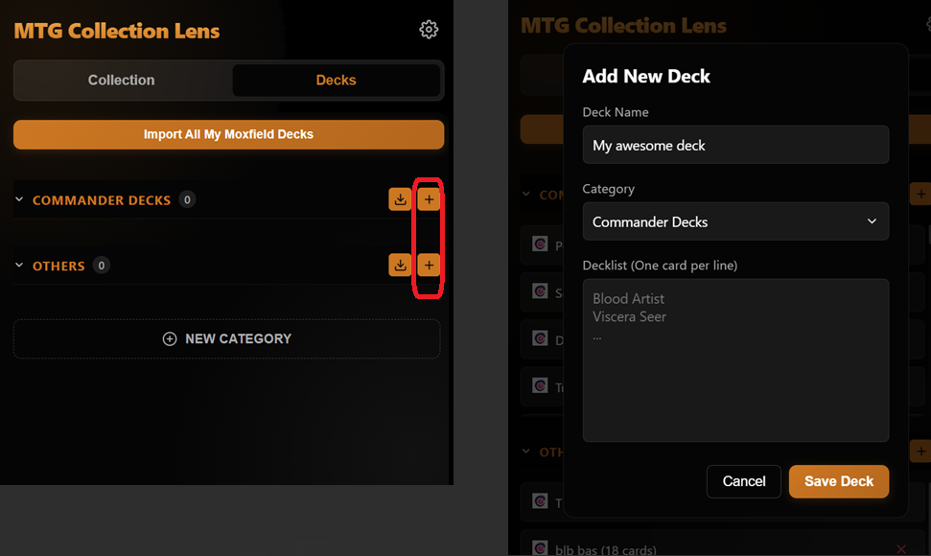Viewport: 931px width, 556px height.
Task: Collapse the OTHERS section
Action: 21,266
